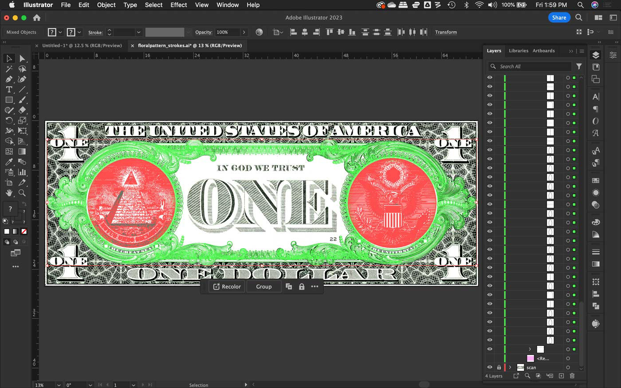Switch to the Artboards panel tab
The width and height of the screenshot is (621, 388).
coord(543,51)
